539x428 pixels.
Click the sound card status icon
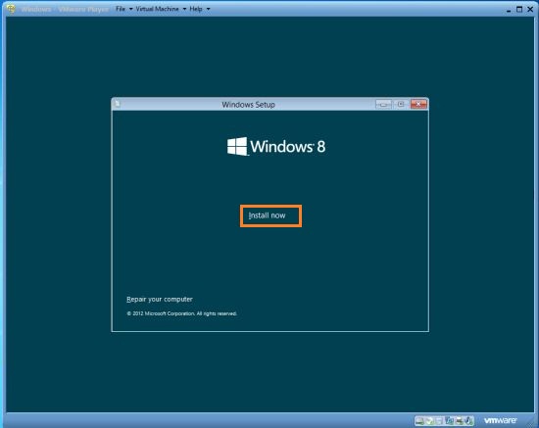[x=468, y=421]
